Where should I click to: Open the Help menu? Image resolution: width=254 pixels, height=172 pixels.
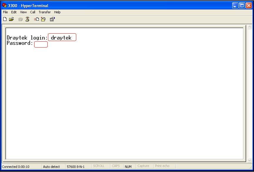pos(57,12)
